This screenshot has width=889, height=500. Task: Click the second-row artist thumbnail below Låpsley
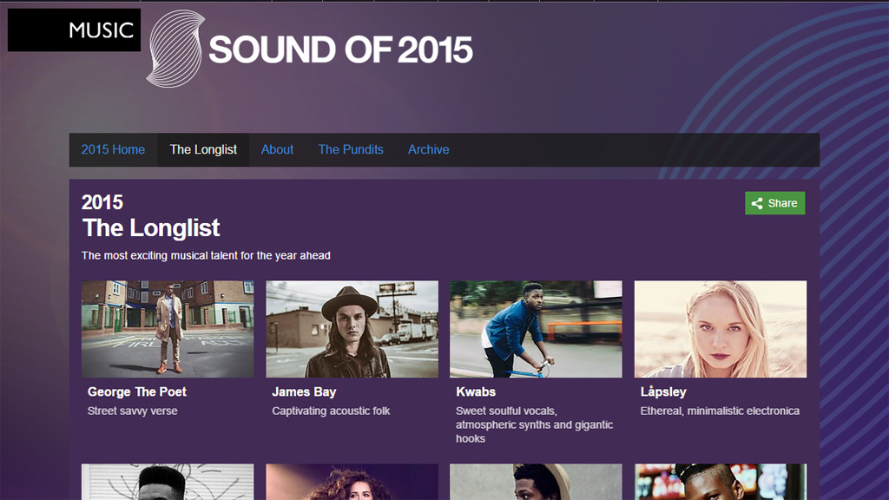click(x=721, y=482)
